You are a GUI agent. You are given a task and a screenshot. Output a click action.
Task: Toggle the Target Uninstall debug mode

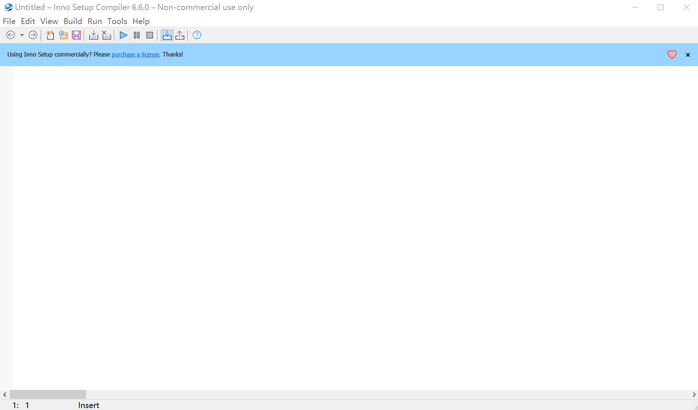[180, 35]
